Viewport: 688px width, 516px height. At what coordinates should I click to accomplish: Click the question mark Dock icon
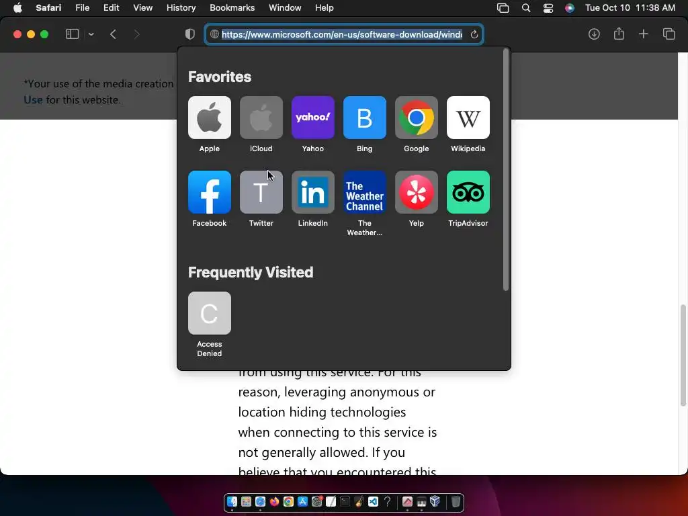pyautogui.click(x=387, y=501)
